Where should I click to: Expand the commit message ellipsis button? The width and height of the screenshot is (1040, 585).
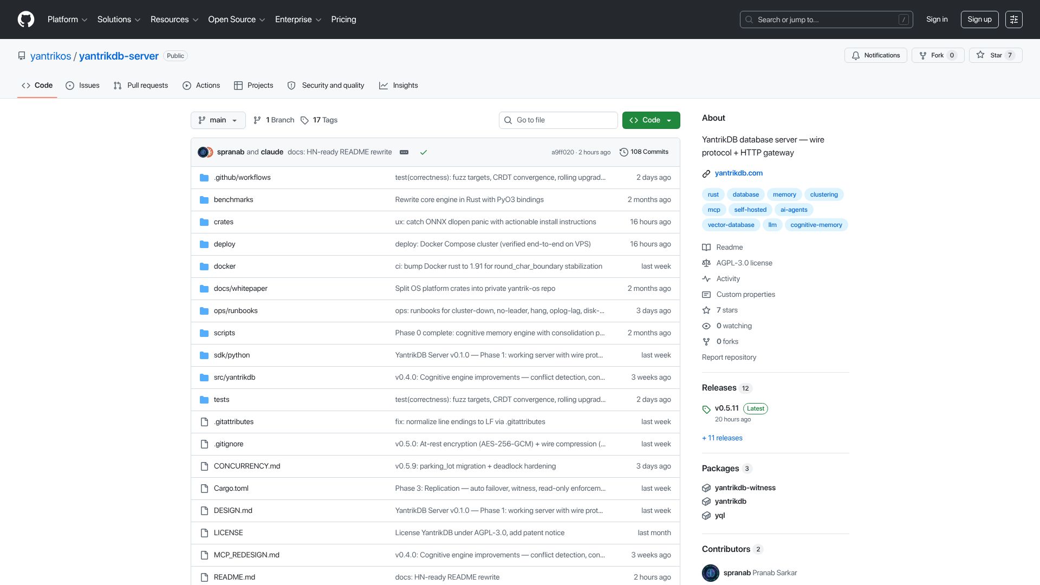click(x=404, y=152)
